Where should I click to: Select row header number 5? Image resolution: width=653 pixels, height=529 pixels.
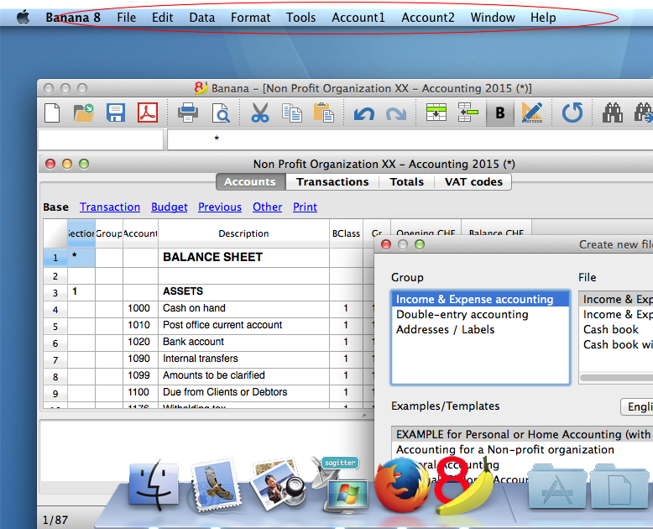(55, 327)
